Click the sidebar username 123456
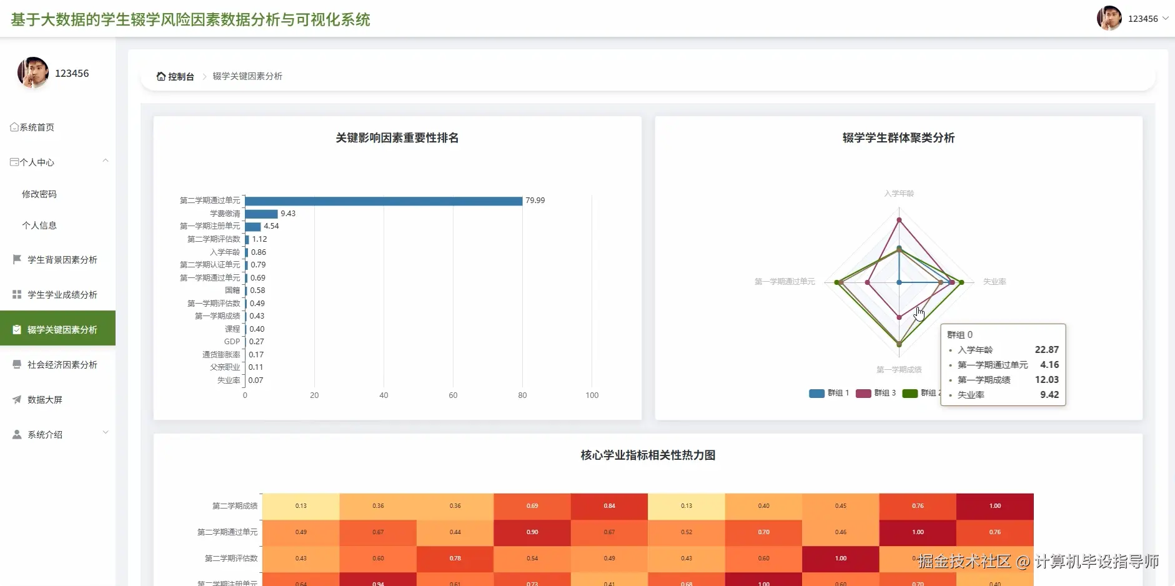 click(72, 73)
